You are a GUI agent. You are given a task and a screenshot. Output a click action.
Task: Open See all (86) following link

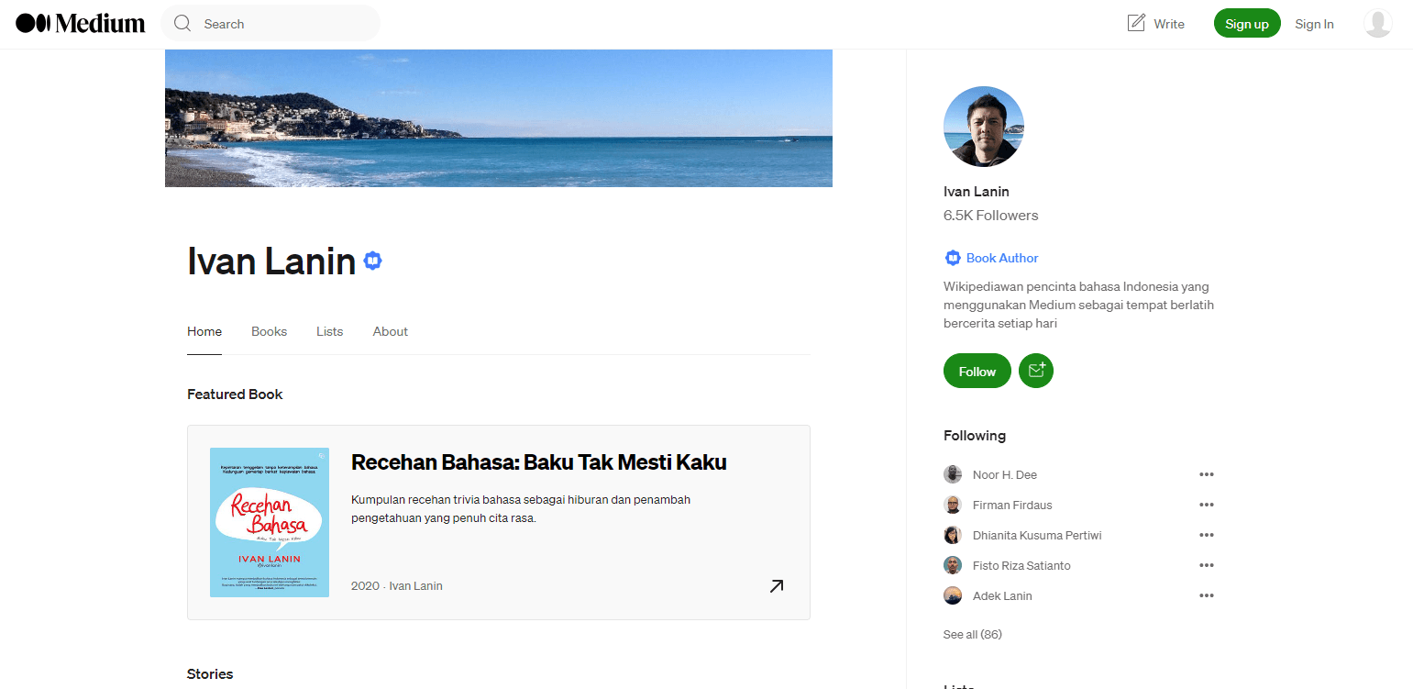point(972,634)
